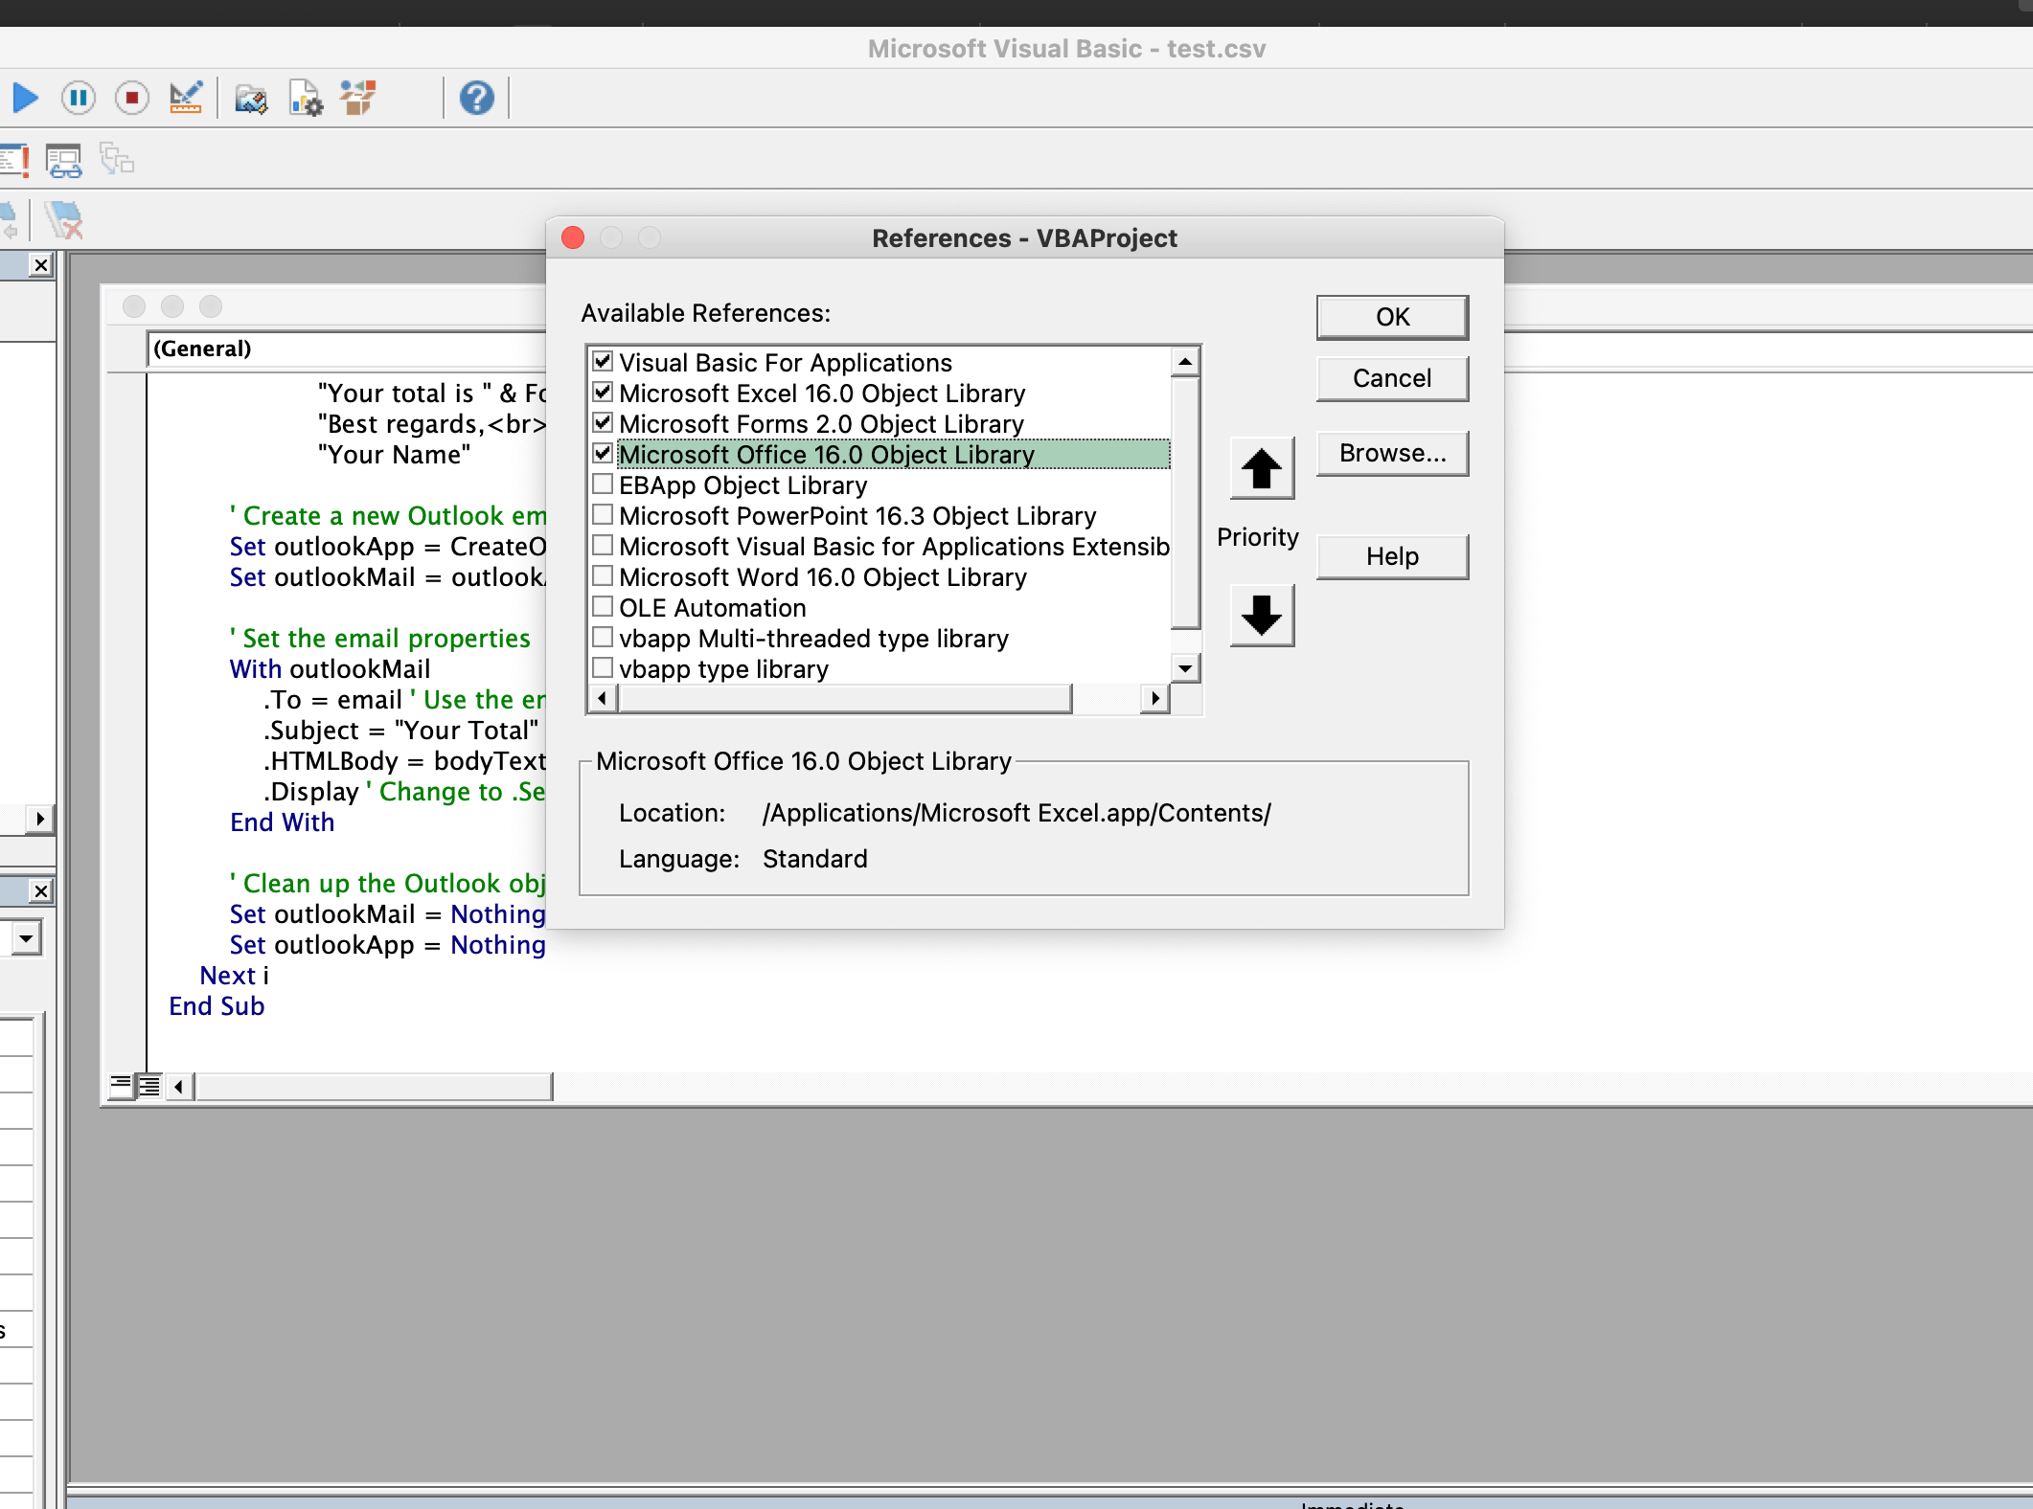Move reference priority down arrow
The image size is (2033, 1509).
tap(1261, 616)
